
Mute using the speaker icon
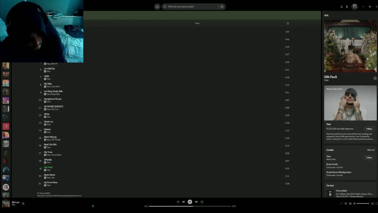(354, 204)
